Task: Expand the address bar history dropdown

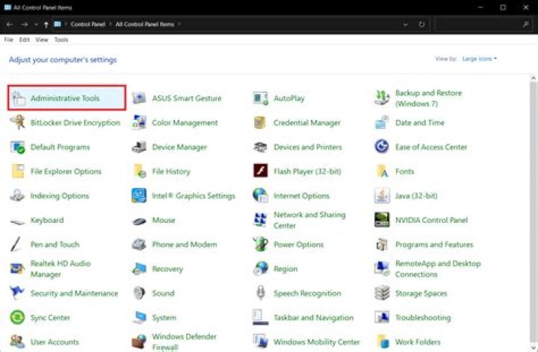Action: pos(406,25)
